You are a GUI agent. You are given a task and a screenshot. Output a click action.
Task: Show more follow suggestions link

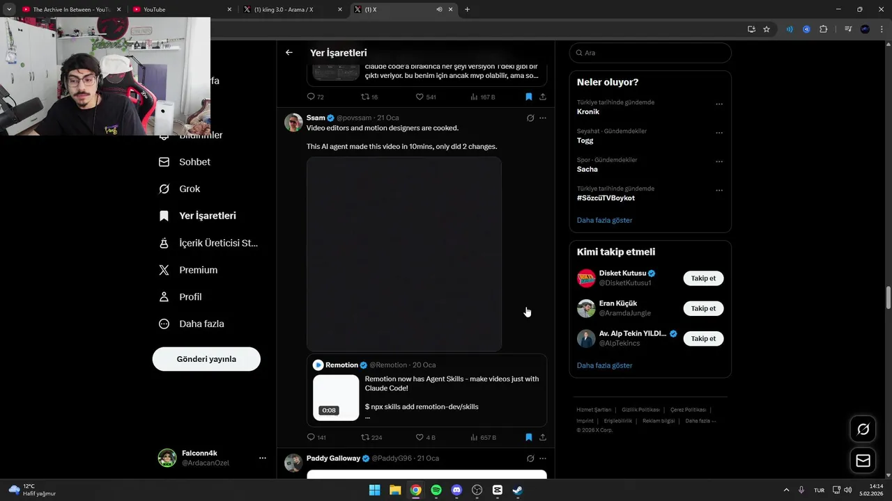tap(604, 365)
